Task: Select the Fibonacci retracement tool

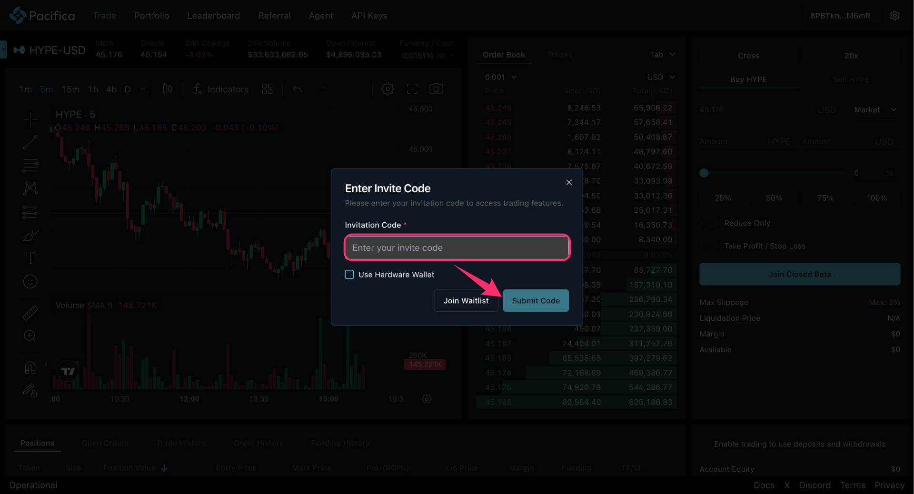Action: 30,165
